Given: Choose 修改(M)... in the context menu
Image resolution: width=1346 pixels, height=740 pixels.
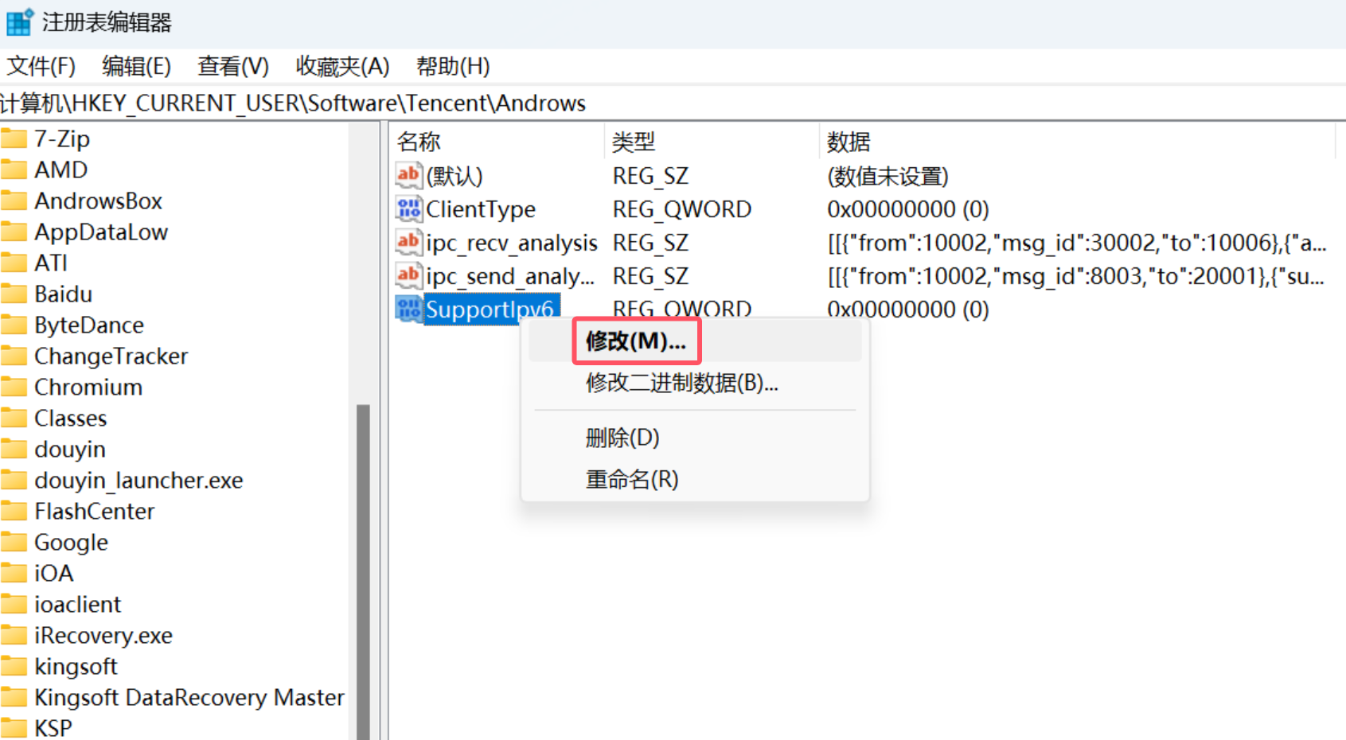Looking at the screenshot, I should tap(695, 341).
